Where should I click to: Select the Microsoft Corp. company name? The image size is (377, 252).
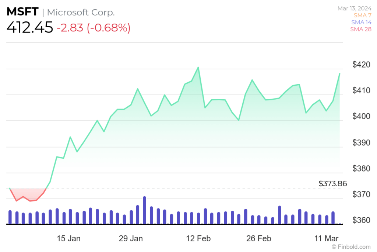(x=82, y=12)
